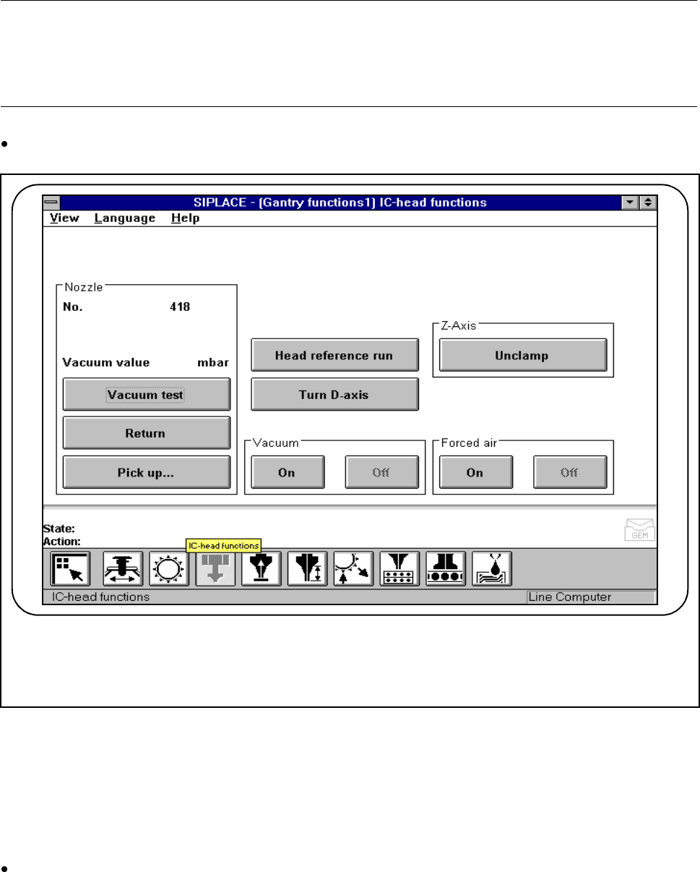Click the Forced air Off button
The height and width of the screenshot is (872, 700).
click(570, 472)
